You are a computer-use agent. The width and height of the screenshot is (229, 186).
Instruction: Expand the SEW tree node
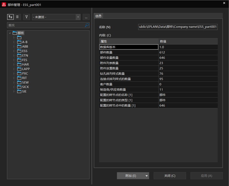(x=14, y=83)
